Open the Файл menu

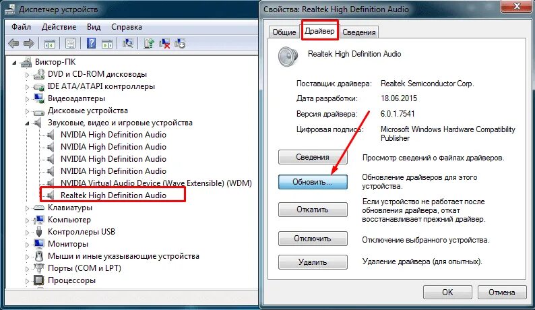(21, 27)
